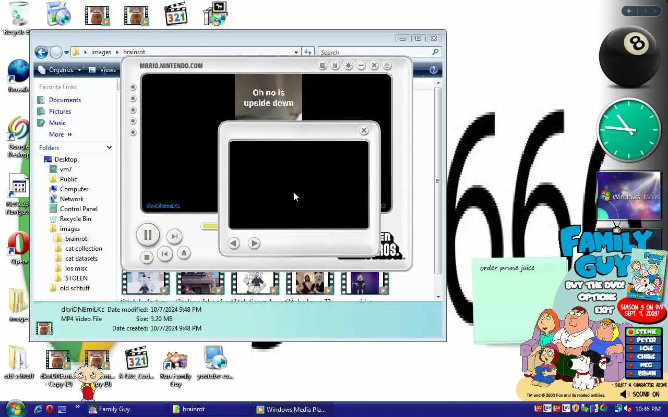This screenshot has height=417, width=668.
Task: Click the bottom round side button on Mario player
Action: point(133,132)
